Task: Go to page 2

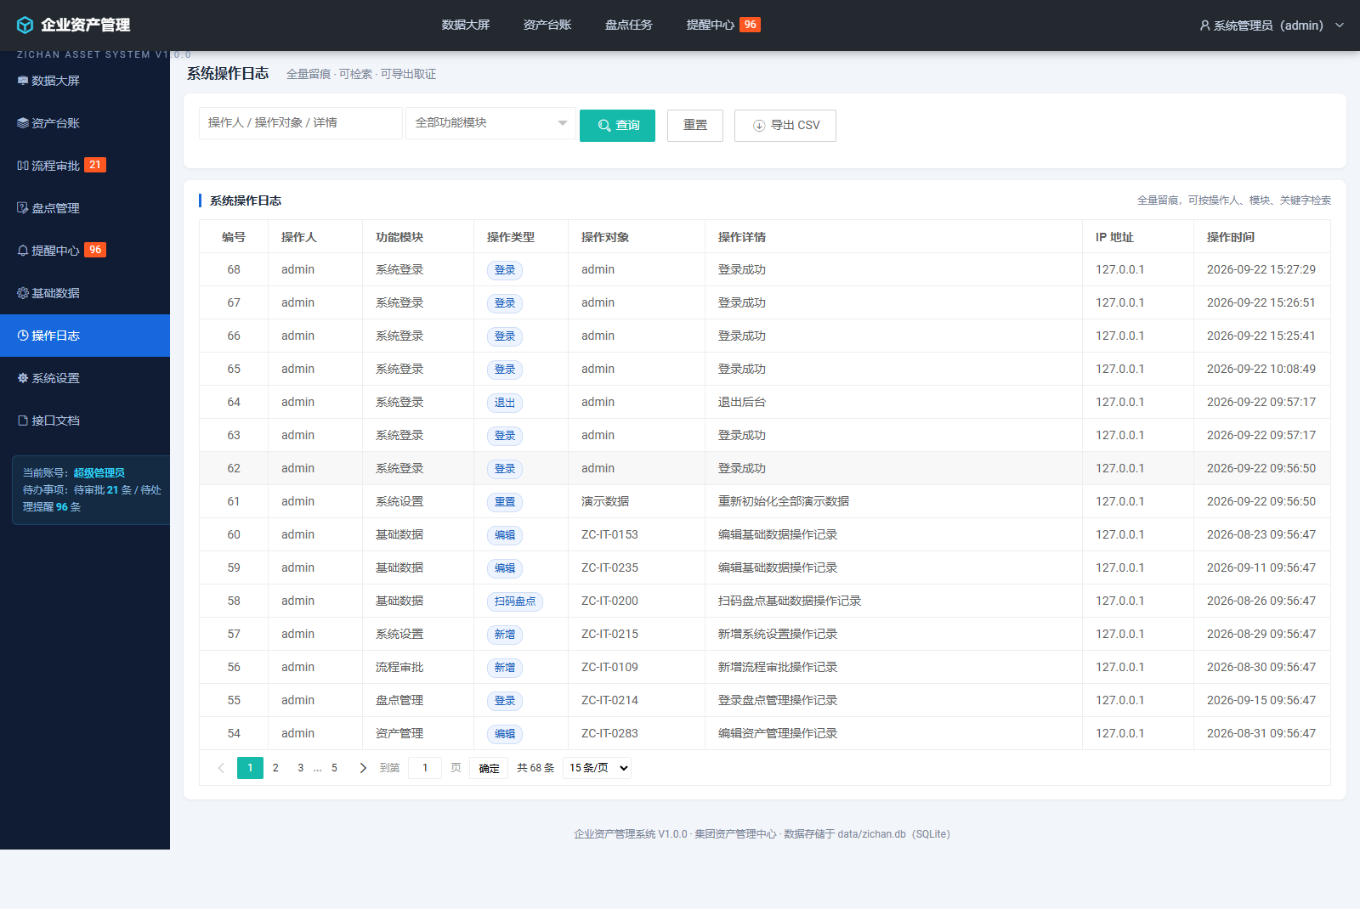Action: click(x=275, y=768)
